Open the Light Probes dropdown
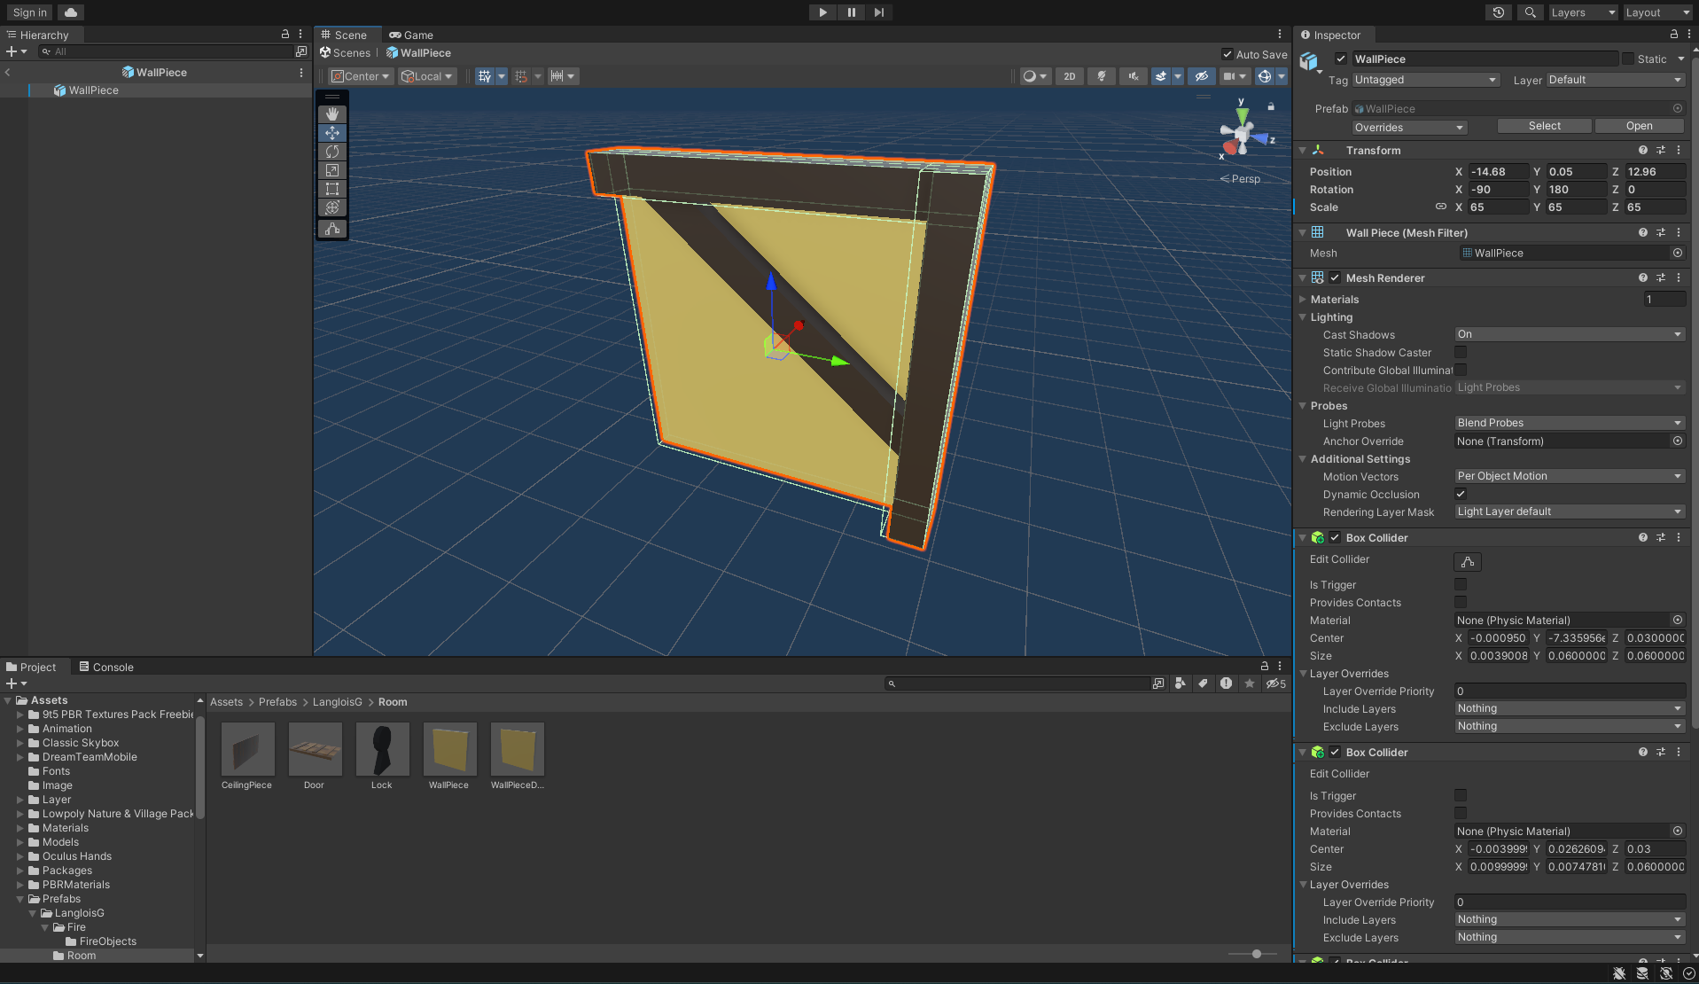Image resolution: width=1699 pixels, height=984 pixels. [1568, 423]
